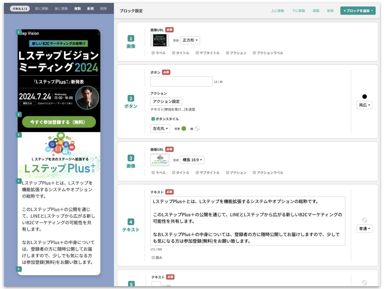Click block 3 image number icon
Screen dimensions: 387x289
tap(131, 158)
